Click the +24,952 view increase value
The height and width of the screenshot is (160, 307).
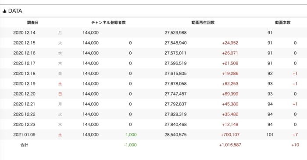(x=230, y=43)
